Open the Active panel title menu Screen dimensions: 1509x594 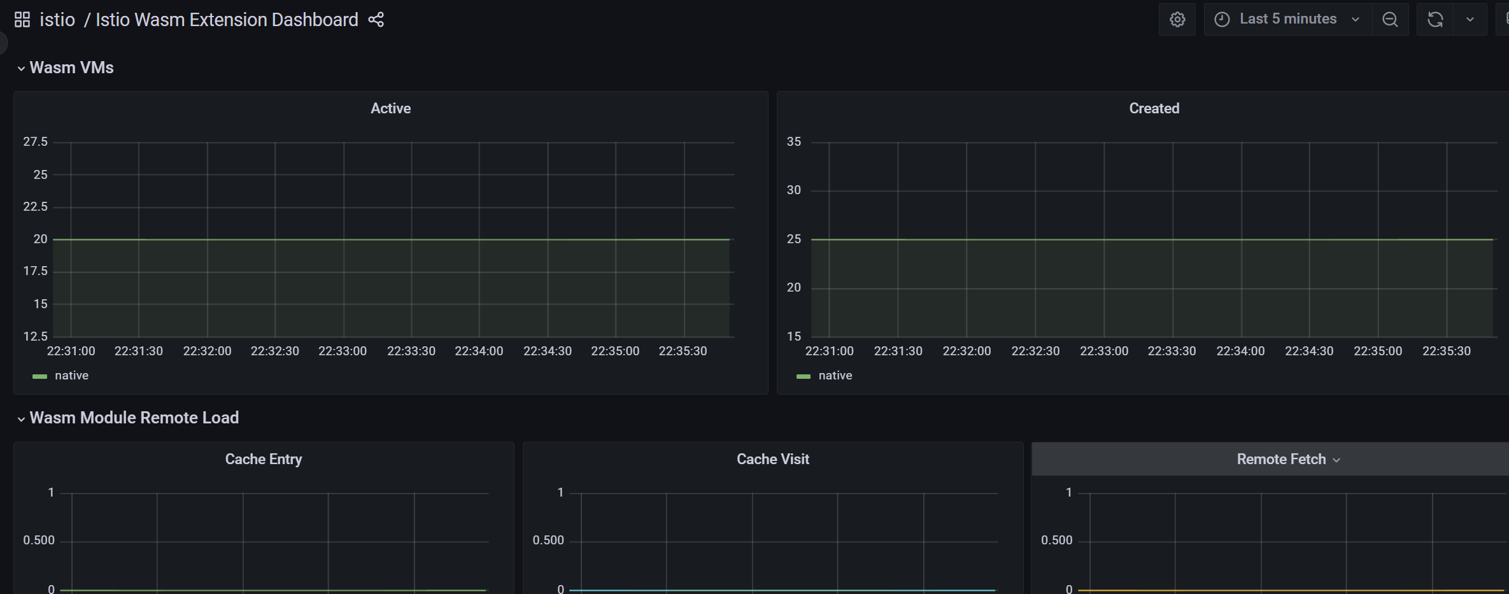click(390, 108)
